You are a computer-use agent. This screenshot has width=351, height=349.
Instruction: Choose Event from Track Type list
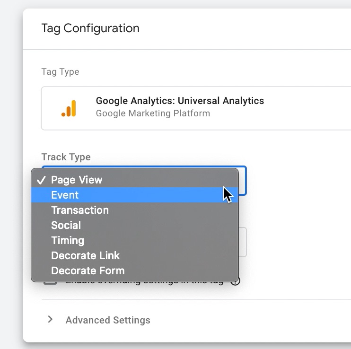pos(134,195)
